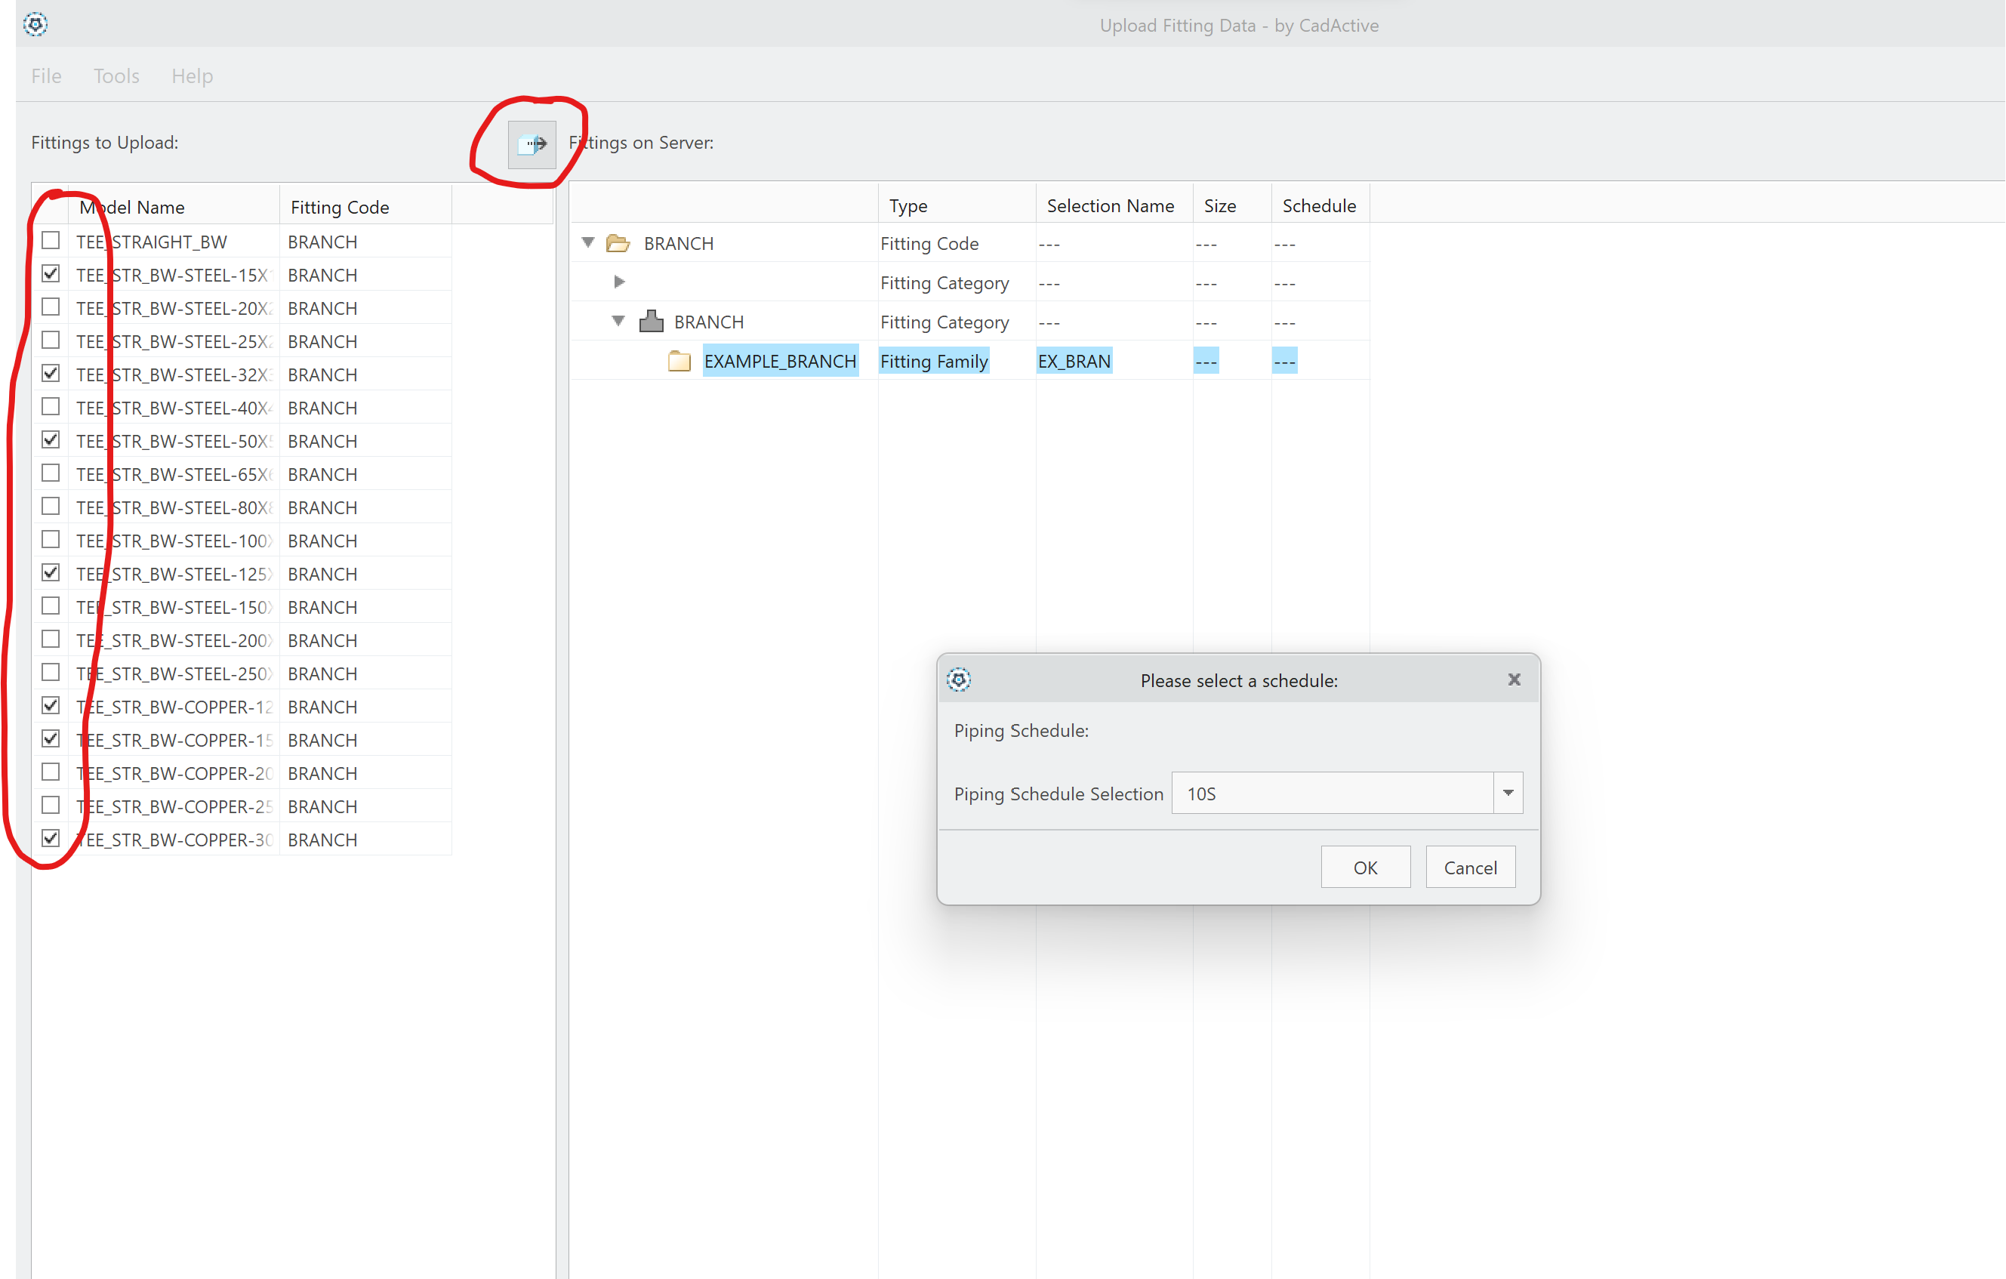Close the schedule selection dialog
The width and height of the screenshot is (2006, 1279).
pos(1514,680)
